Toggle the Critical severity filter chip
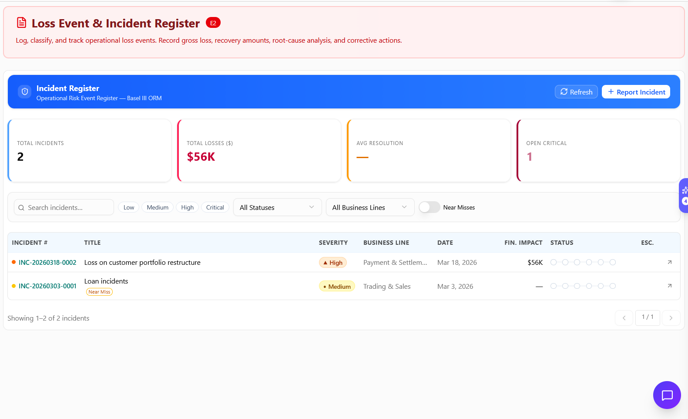The height and width of the screenshot is (419, 688). click(x=215, y=207)
